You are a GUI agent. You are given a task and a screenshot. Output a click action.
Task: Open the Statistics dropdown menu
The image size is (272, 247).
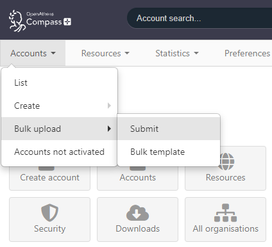click(x=177, y=53)
